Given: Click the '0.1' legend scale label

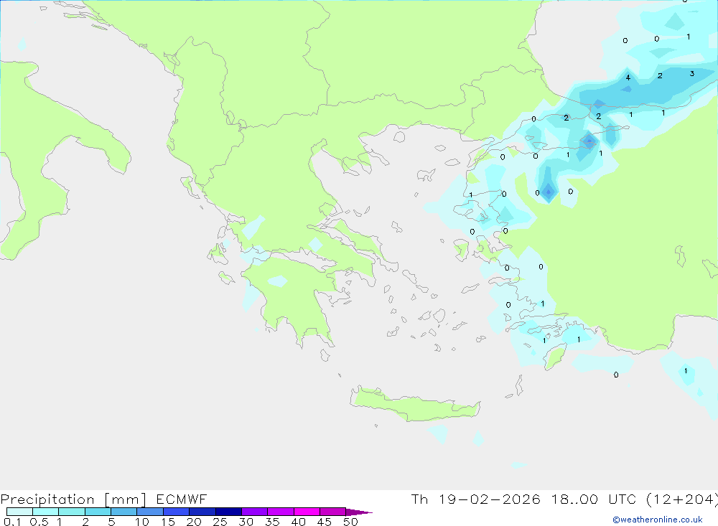Looking at the screenshot, I should (x=12, y=522).
